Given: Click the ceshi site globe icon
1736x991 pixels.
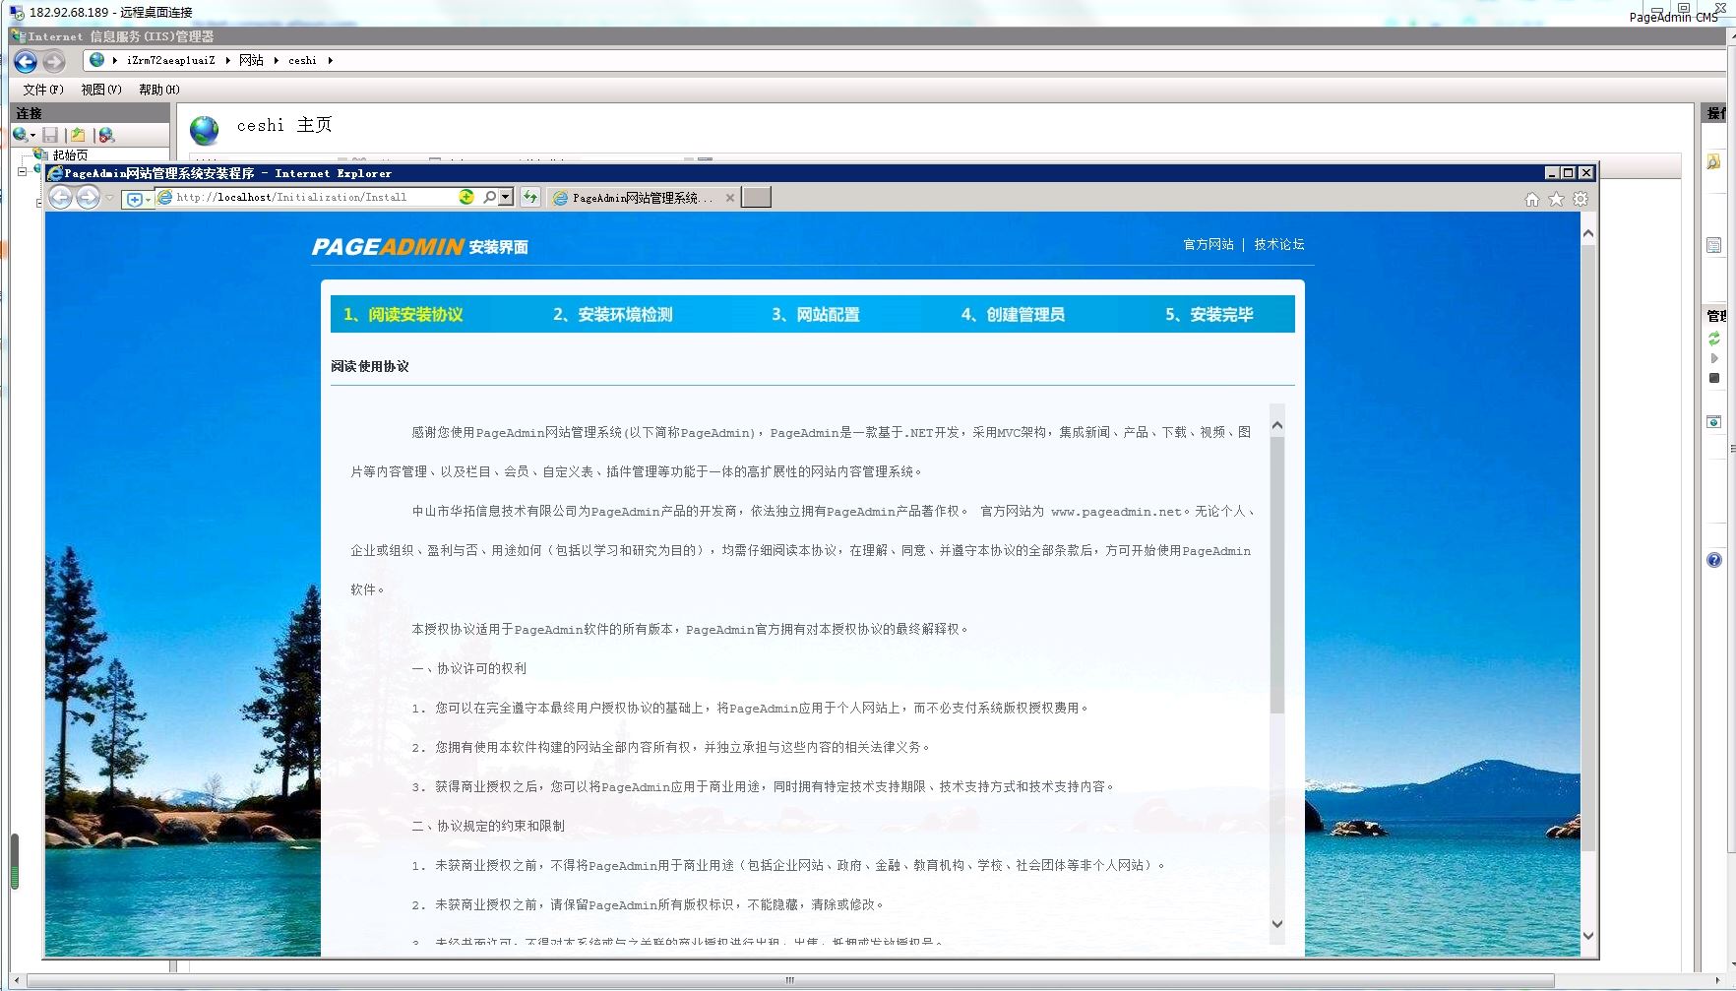Looking at the screenshot, I should point(204,130).
